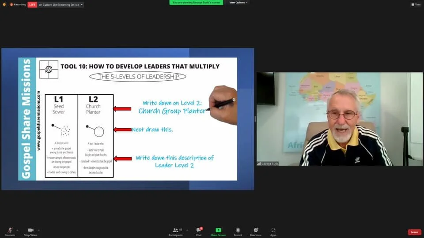Expand the arrow next to Participants

tap(187, 230)
